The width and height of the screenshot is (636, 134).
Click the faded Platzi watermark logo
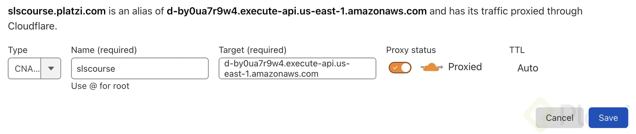[541, 114]
